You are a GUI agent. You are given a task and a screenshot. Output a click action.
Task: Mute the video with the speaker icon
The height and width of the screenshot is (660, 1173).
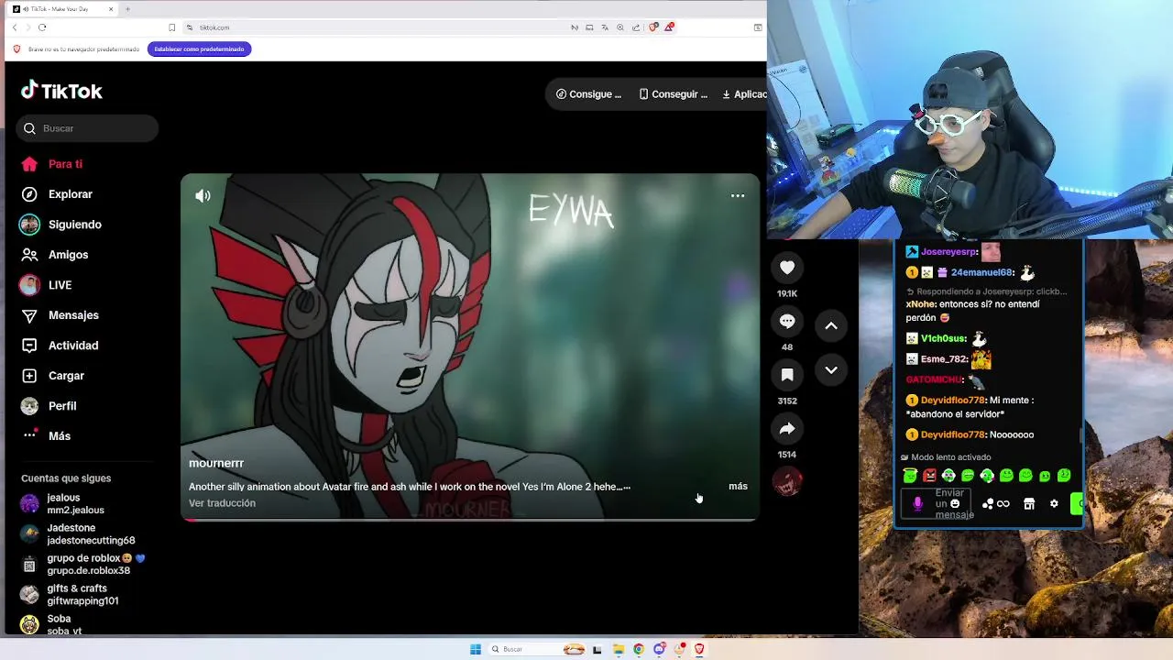coord(203,195)
